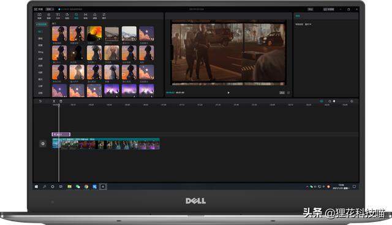Toggle fullscreen preview icon beside ratio button
The width and height of the screenshot is (392, 225).
pyautogui.click(x=288, y=92)
